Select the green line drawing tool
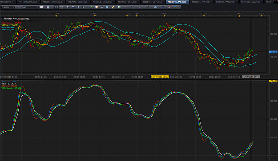 pos(148,7)
